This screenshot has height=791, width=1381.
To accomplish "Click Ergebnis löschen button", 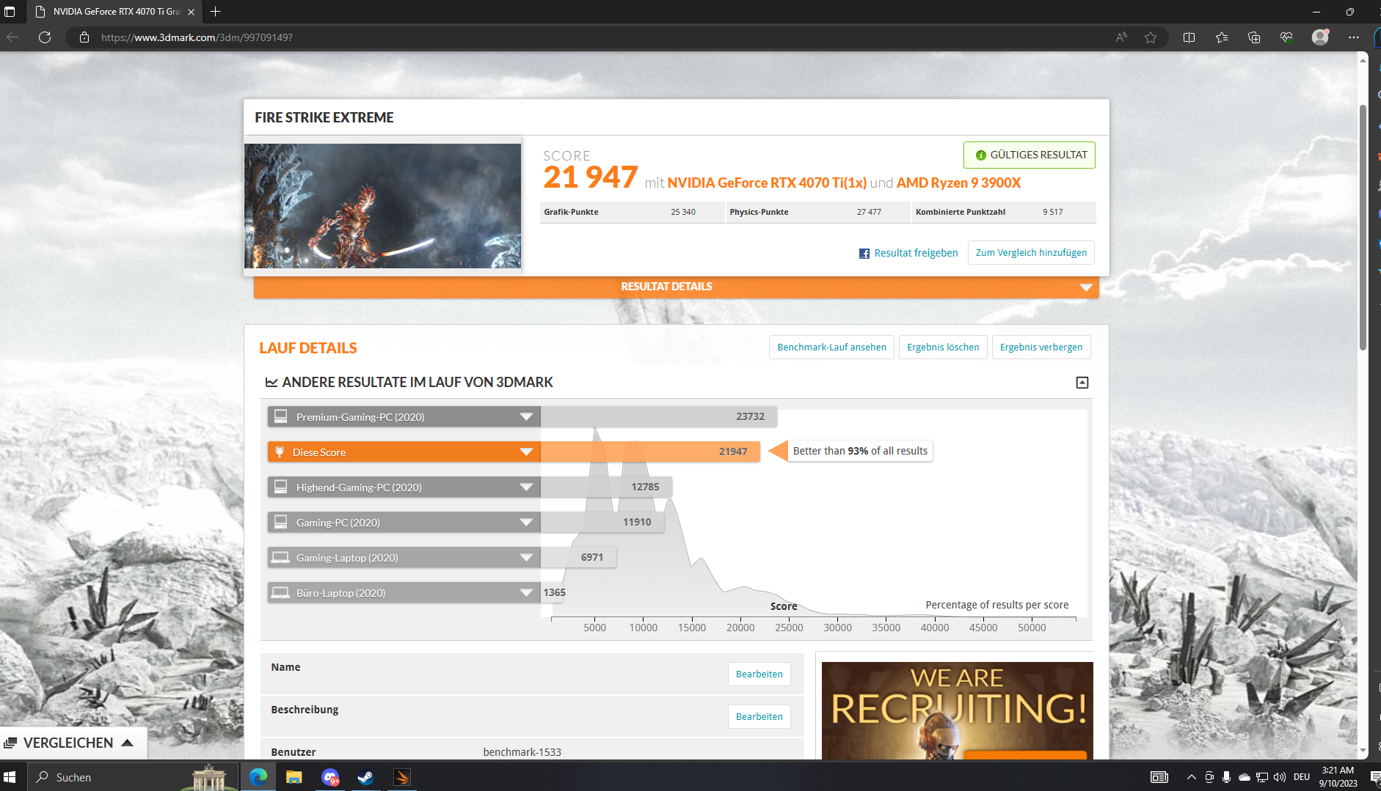I will [x=943, y=347].
